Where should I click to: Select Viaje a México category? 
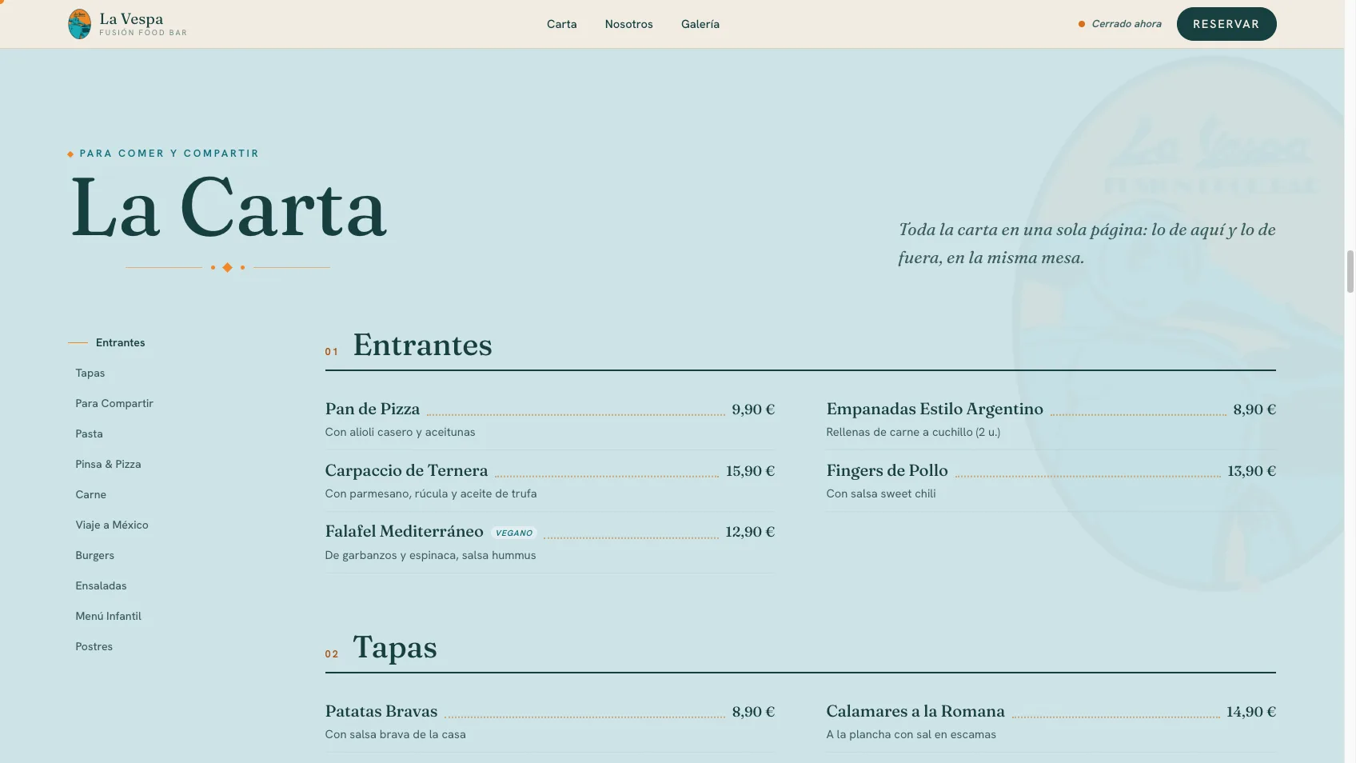[112, 525]
